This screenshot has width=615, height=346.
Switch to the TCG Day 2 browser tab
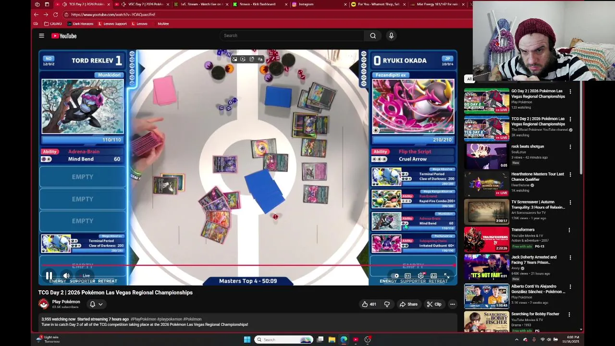(x=83, y=4)
